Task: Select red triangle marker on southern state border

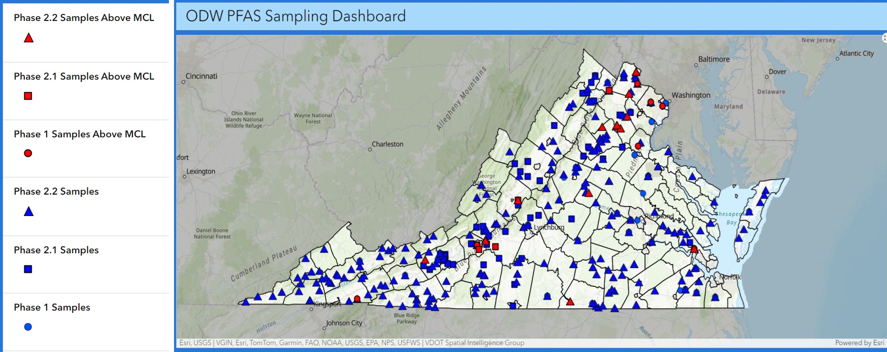Action: (570, 302)
